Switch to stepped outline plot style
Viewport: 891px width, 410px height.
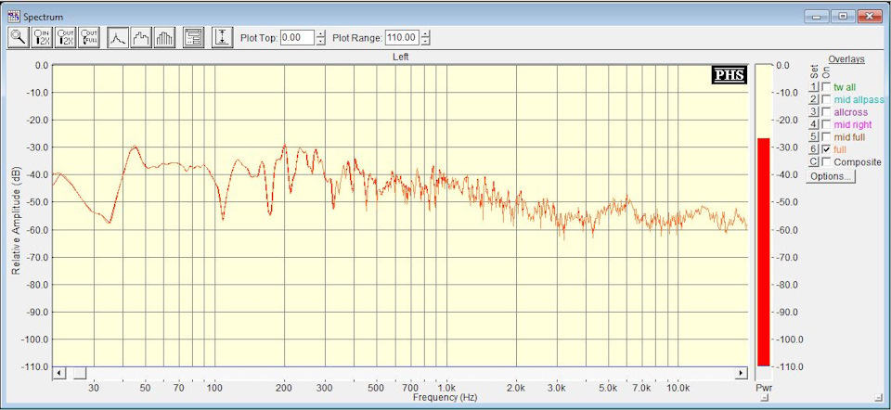141,37
